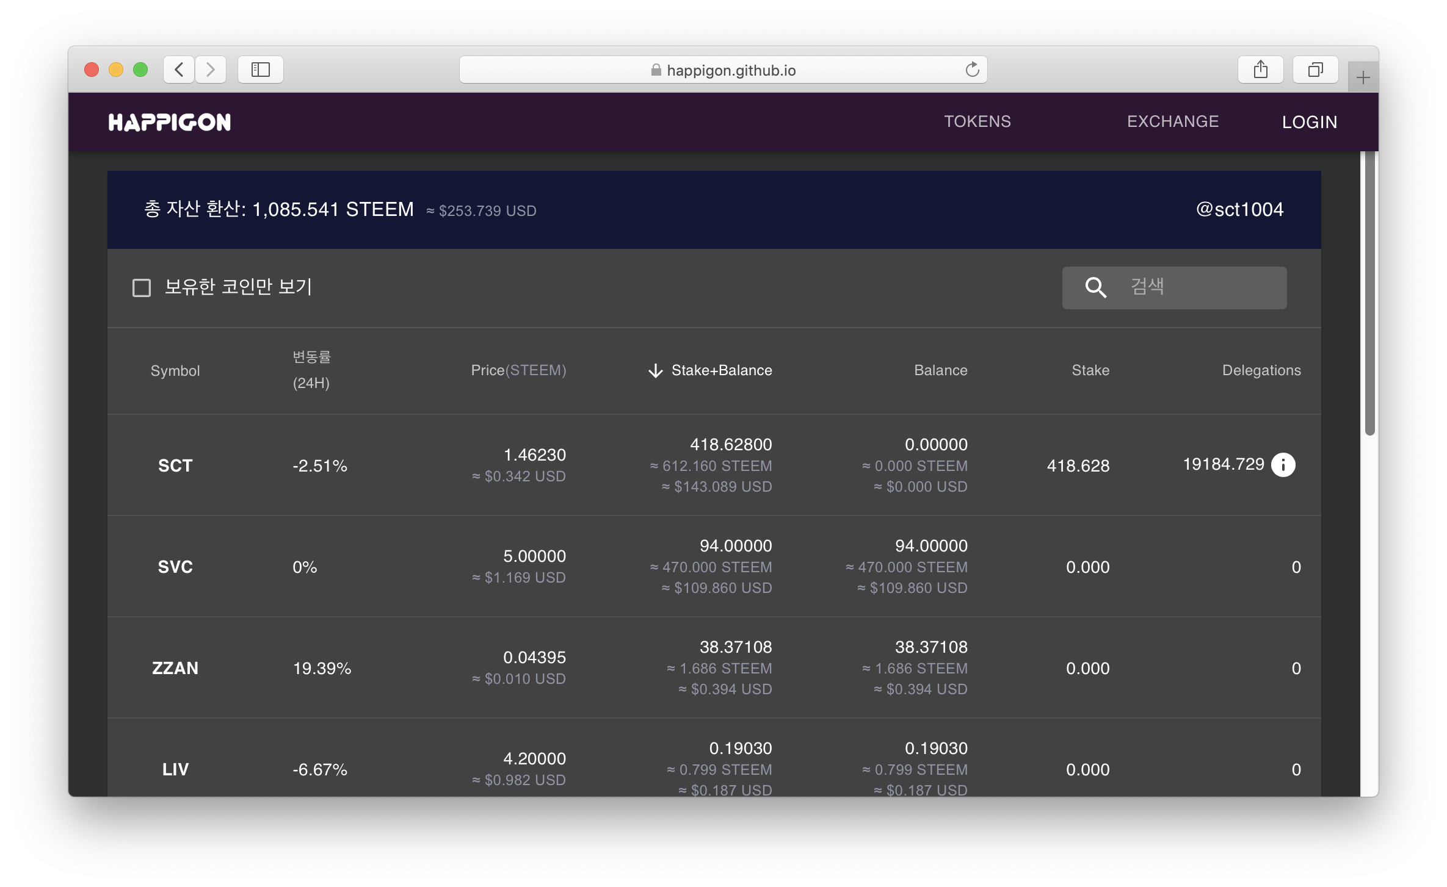Click SCT change value -2.51%
1447x887 pixels.
(x=320, y=465)
